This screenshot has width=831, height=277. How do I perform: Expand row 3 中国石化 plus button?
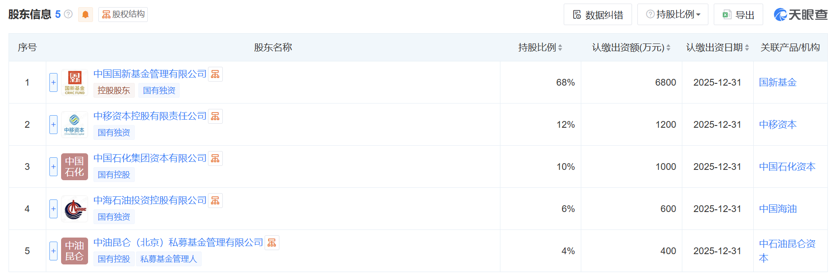(53, 167)
